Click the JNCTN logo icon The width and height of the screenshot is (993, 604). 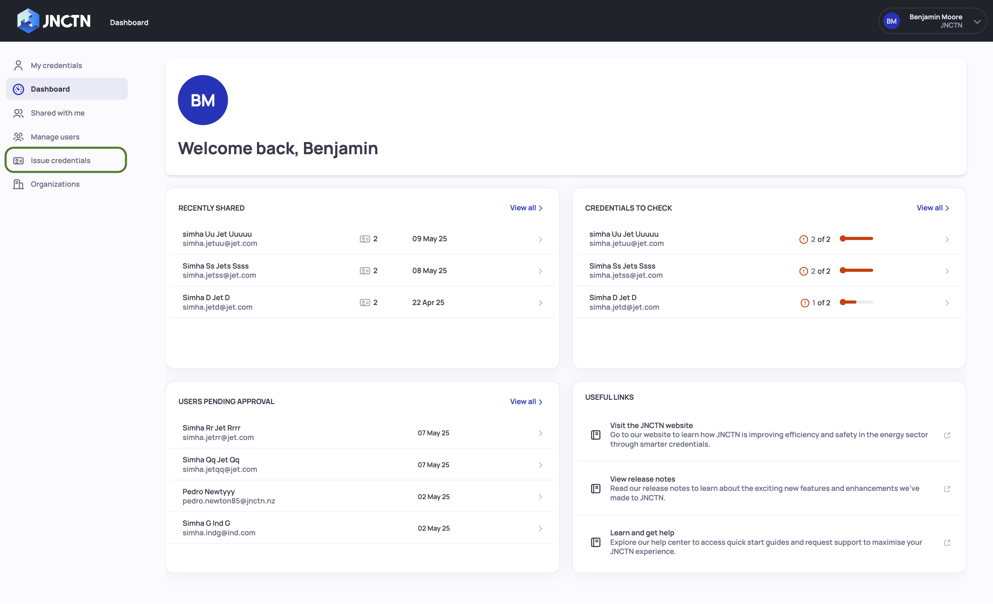pyautogui.click(x=28, y=21)
